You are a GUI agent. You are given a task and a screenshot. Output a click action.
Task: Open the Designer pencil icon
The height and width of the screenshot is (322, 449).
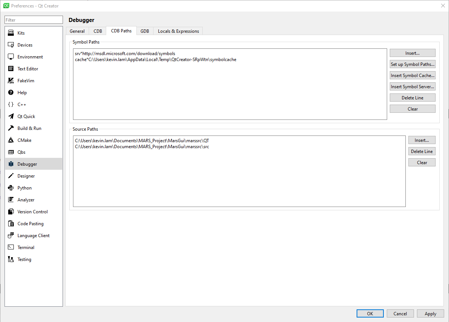(11, 176)
